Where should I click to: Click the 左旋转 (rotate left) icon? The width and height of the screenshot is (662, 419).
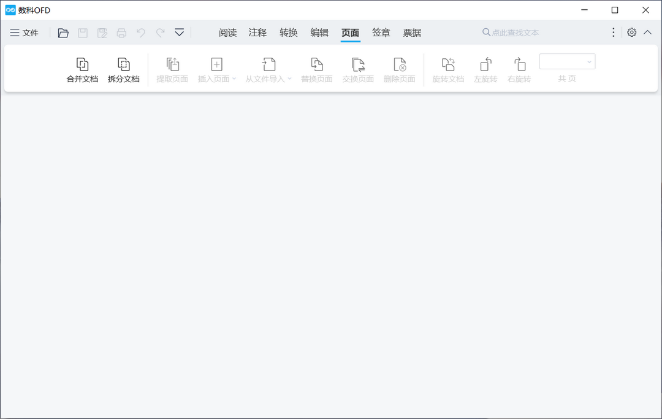(485, 64)
